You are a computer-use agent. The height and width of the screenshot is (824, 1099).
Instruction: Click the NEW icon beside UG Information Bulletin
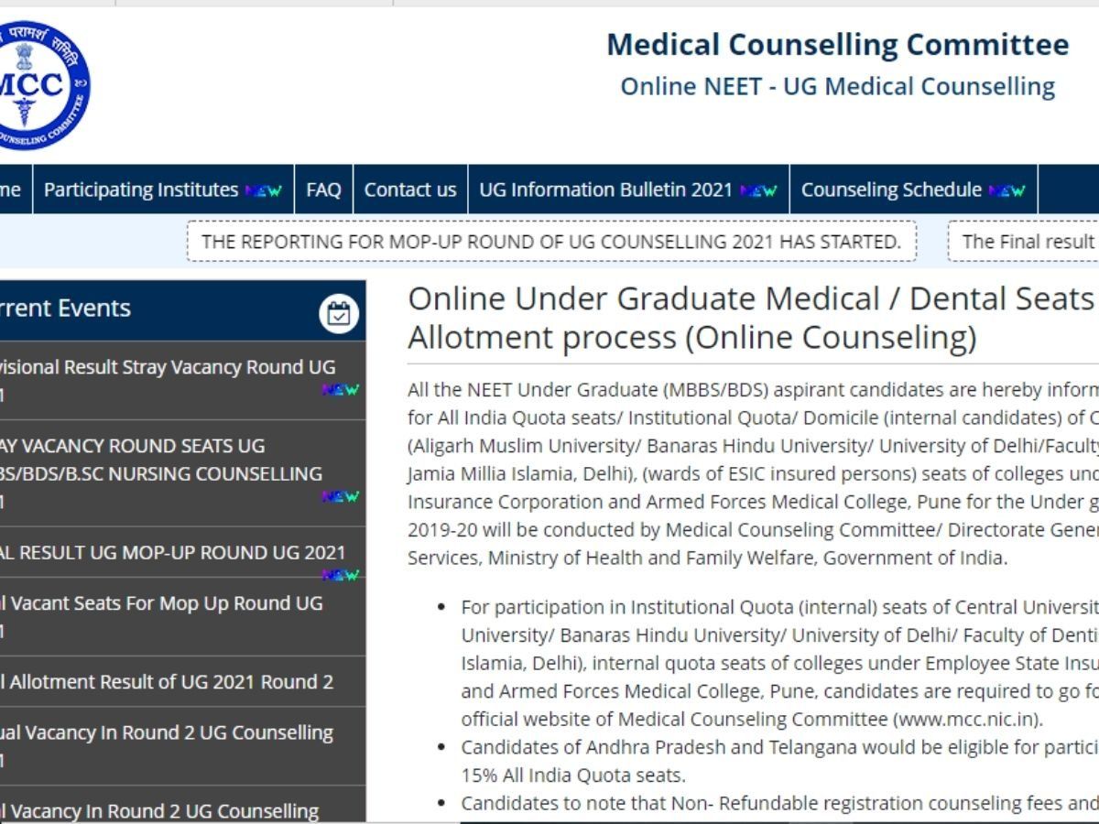(x=757, y=192)
